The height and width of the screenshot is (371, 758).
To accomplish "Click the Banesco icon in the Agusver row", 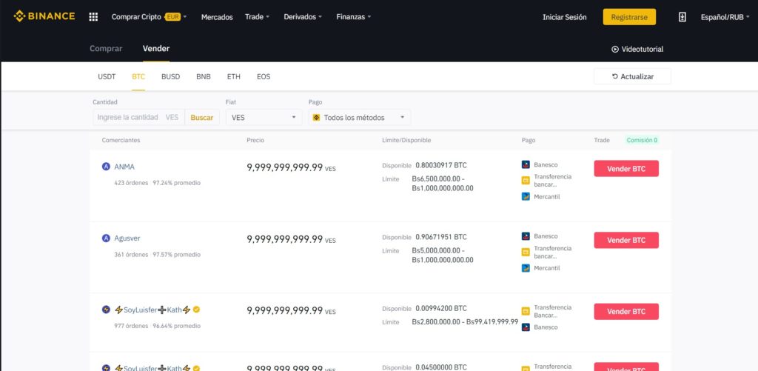I will point(526,236).
